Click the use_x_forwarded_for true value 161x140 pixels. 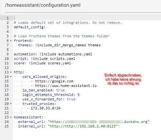click(71, 99)
